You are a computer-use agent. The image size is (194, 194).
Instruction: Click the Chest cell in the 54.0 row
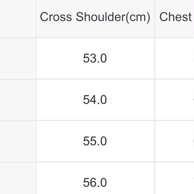click(x=175, y=100)
